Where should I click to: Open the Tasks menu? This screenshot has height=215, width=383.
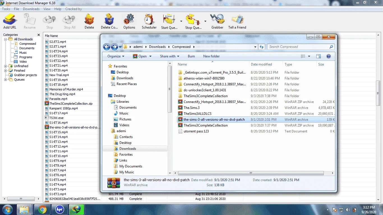click(x=6, y=9)
